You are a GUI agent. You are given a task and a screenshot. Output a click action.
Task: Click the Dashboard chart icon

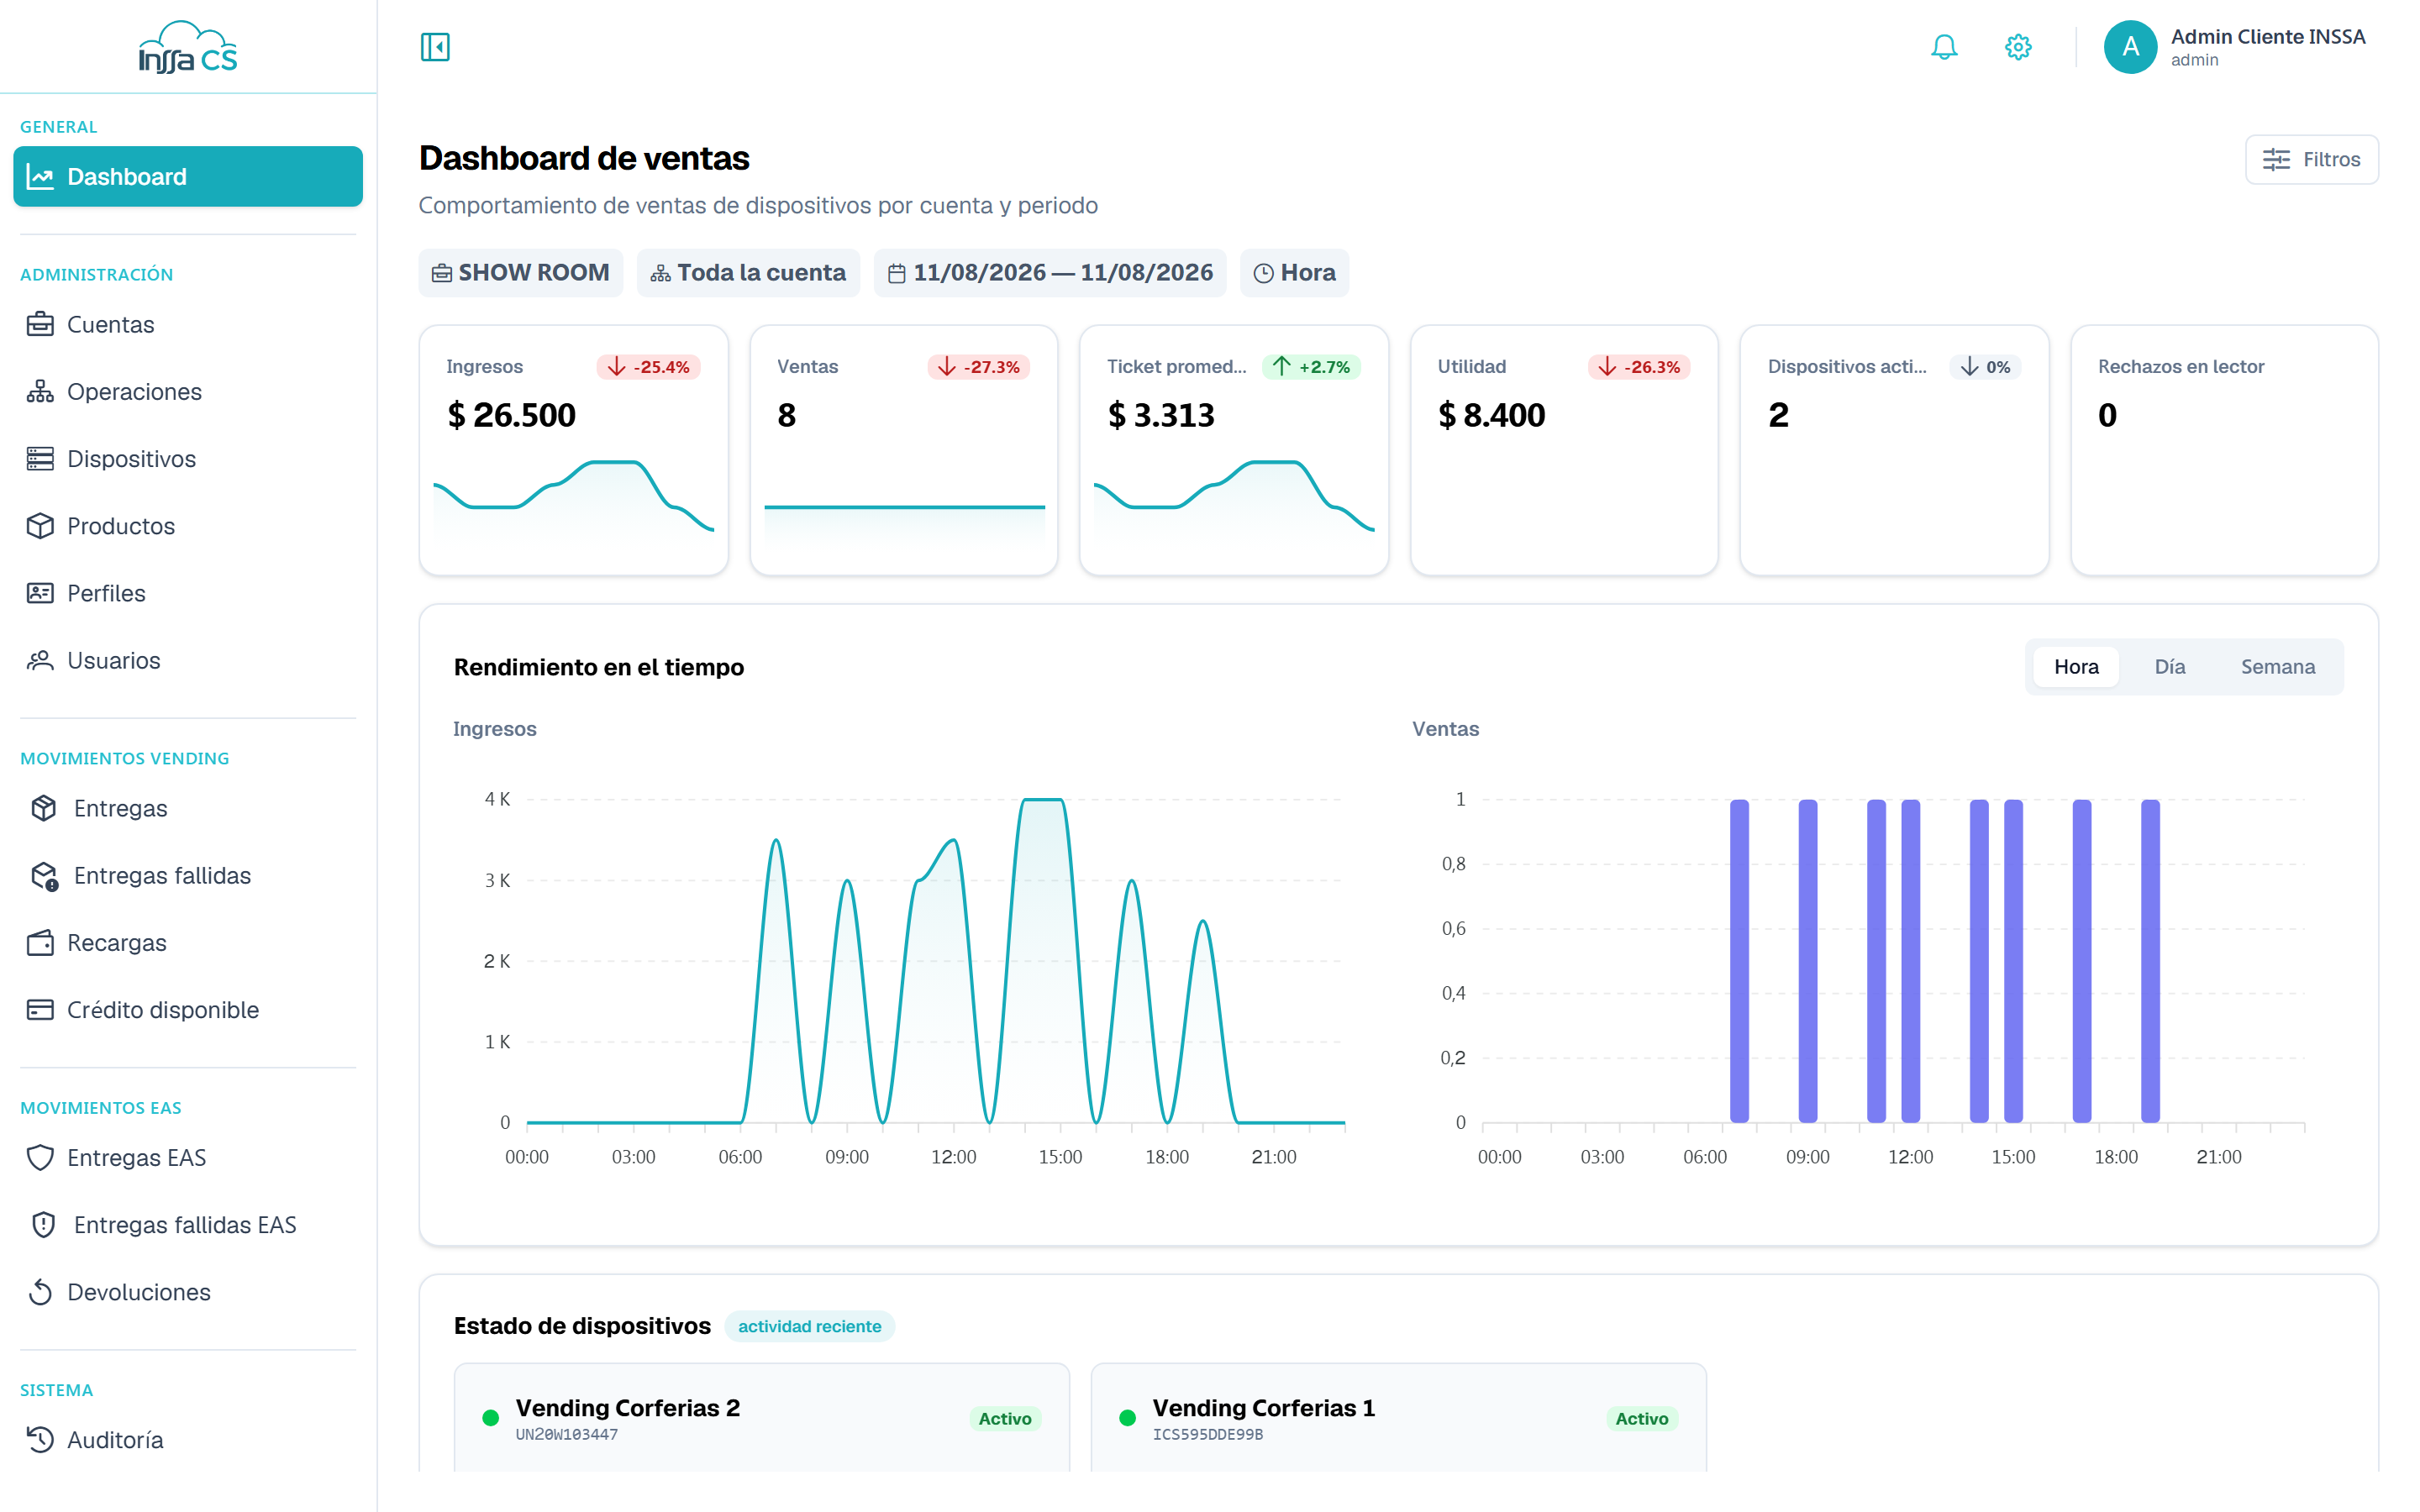40,177
